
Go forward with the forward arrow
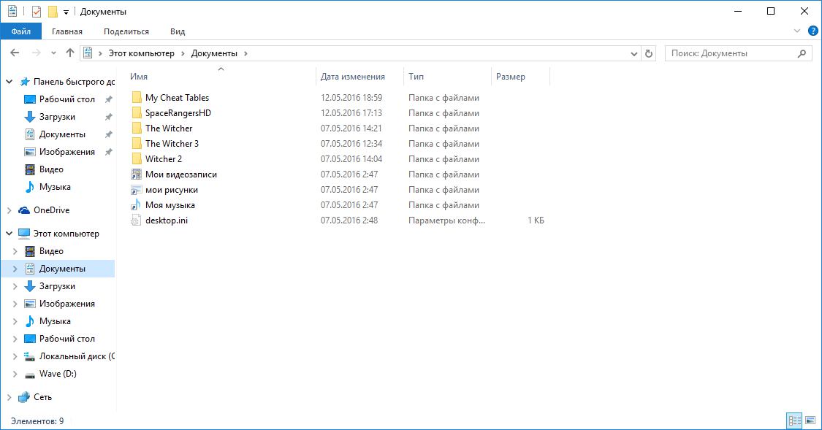[37, 53]
